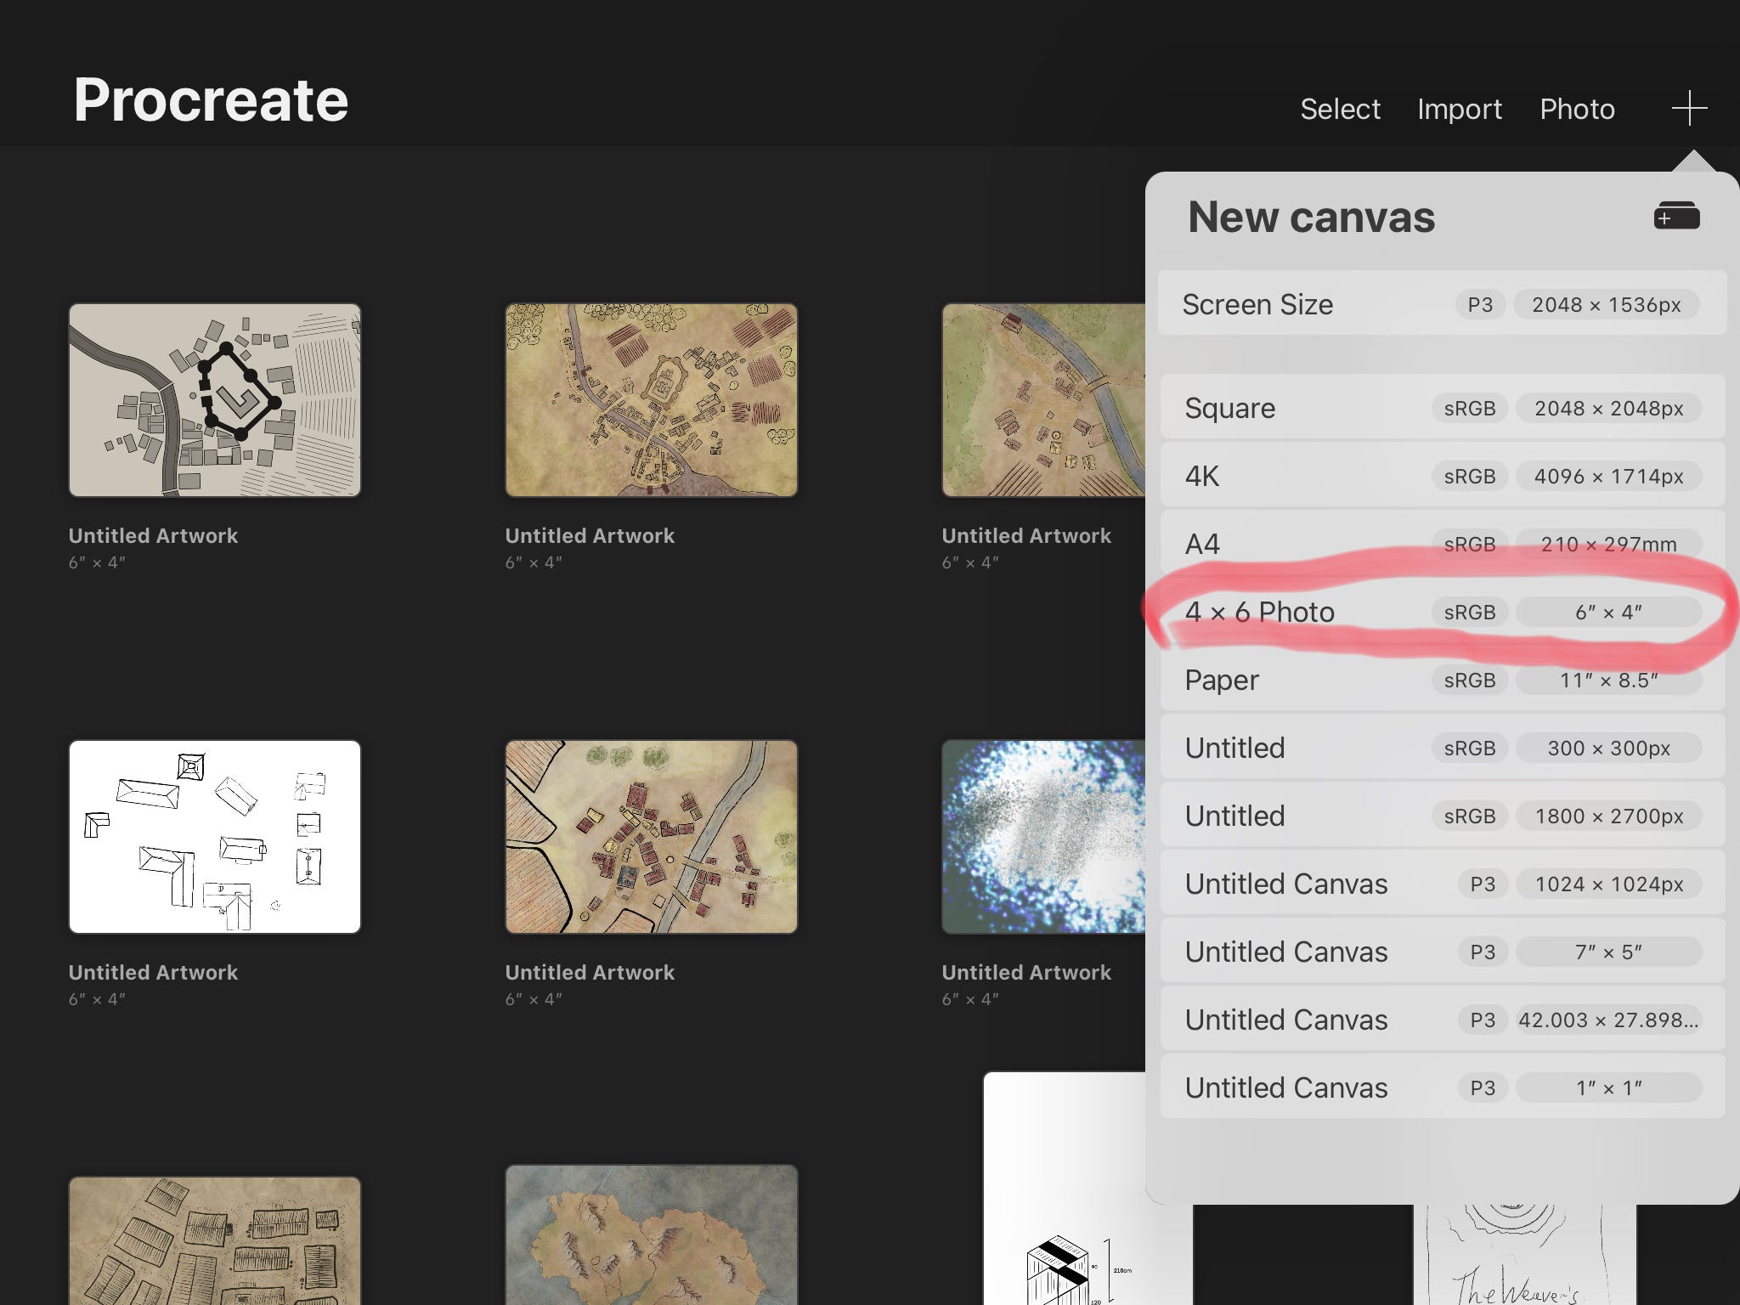Open the Photo import option
The width and height of the screenshot is (1740, 1305).
point(1577,109)
